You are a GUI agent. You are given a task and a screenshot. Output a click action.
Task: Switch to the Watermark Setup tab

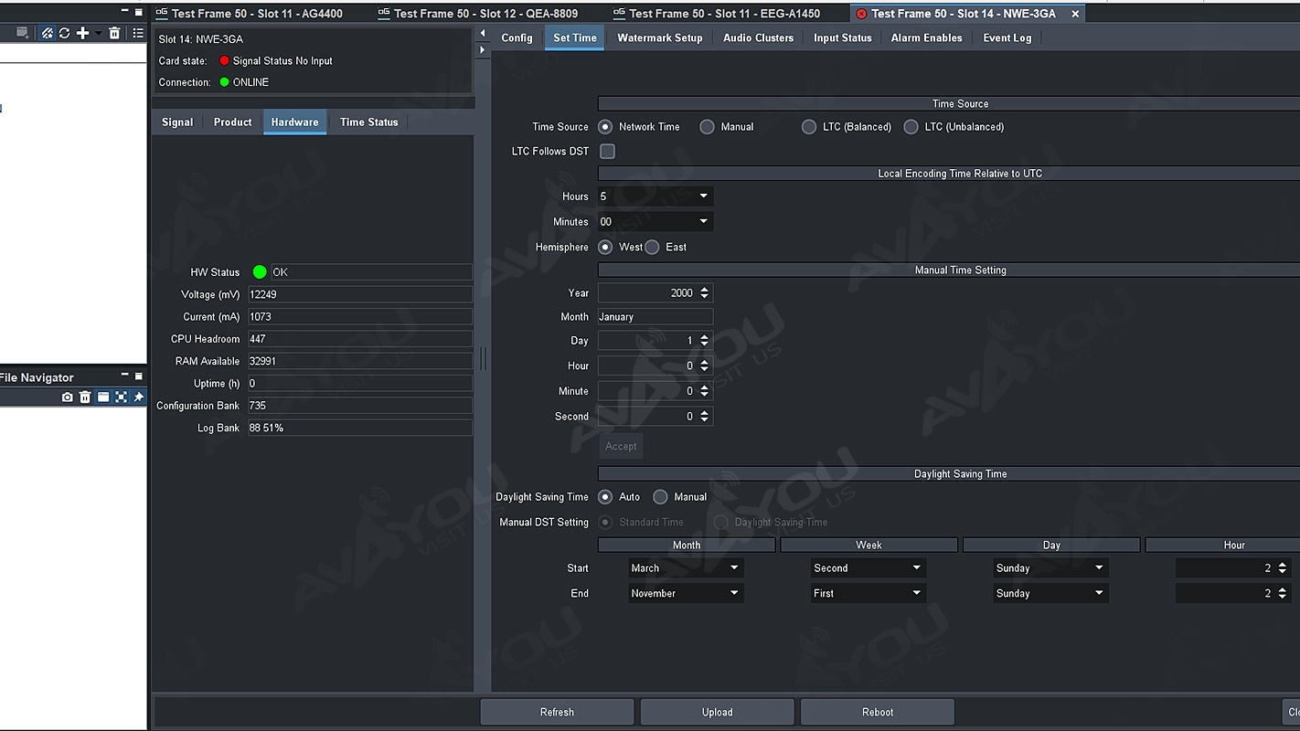659,38
